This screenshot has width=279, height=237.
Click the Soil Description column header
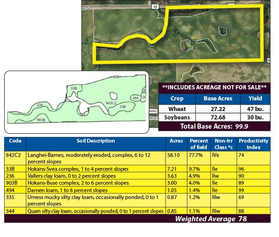click(x=96, y=141)
